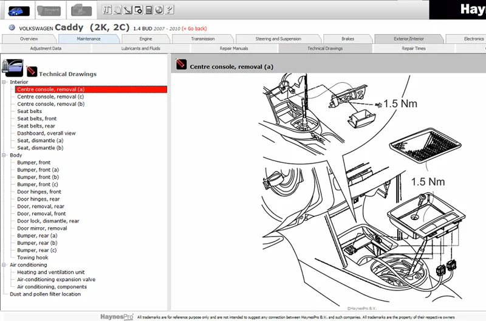Open Bumper, front (b)
486x321 pixels.
coord(38,177)
